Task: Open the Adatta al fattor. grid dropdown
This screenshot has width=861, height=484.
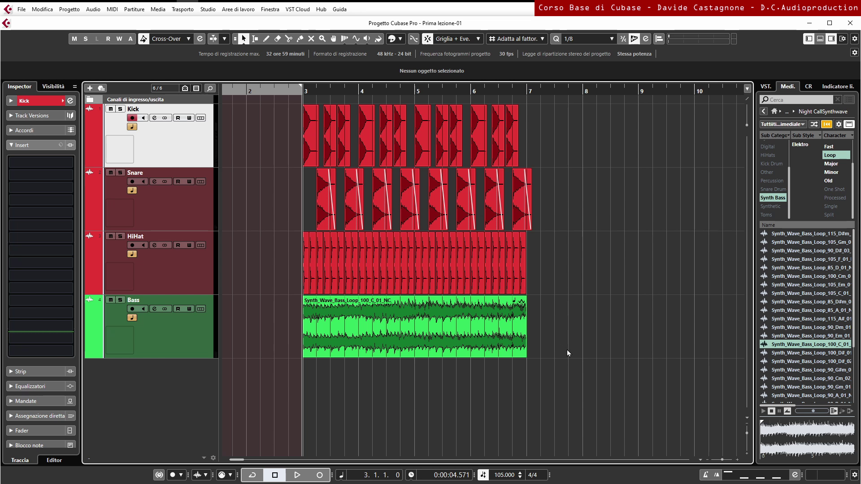Action: tap(517, 39)
